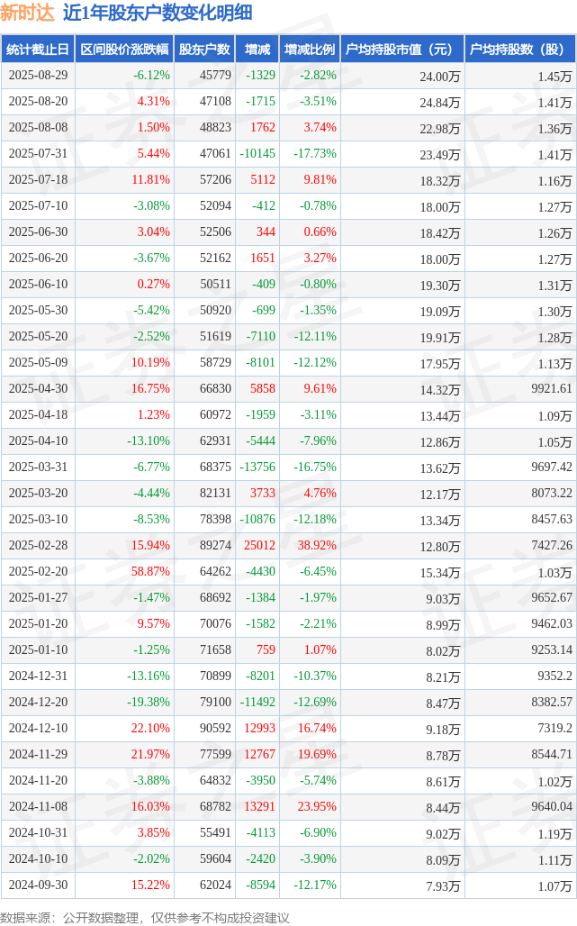Click the 户均持股数（股） header
The height and width of the screenshot is (926, 577).
pos(520,49)
